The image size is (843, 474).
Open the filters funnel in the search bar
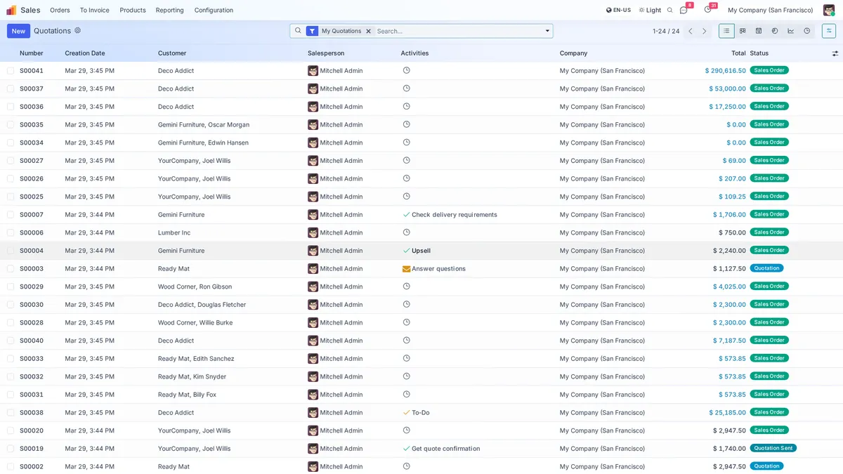(311, 31)
